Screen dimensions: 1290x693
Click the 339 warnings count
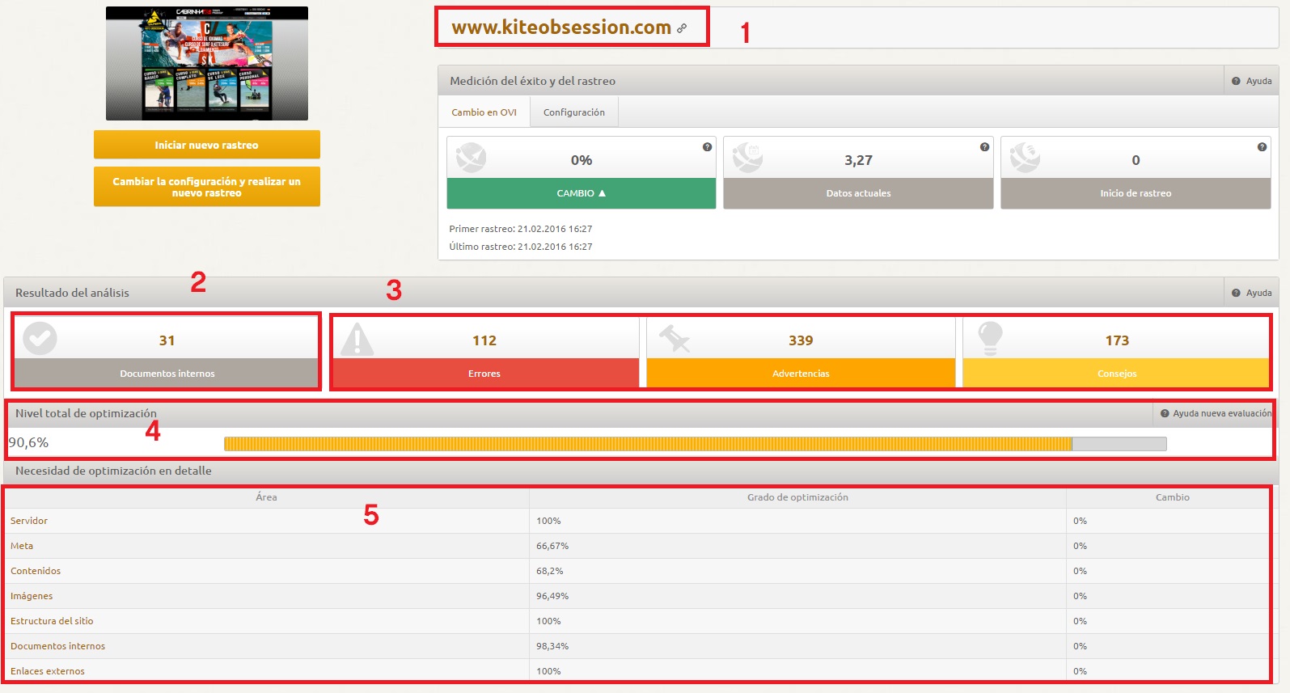[x=801, y=340]
